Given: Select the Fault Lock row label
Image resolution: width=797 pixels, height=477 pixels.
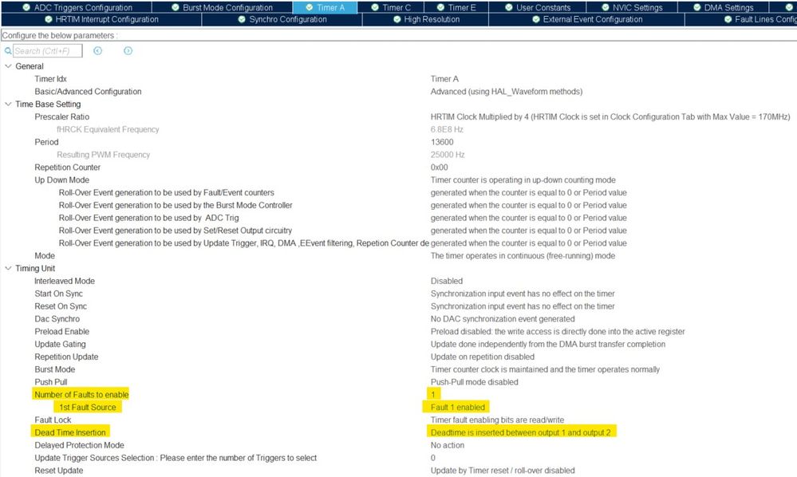Looking at the screenshot, I should (x=53, y=420).
